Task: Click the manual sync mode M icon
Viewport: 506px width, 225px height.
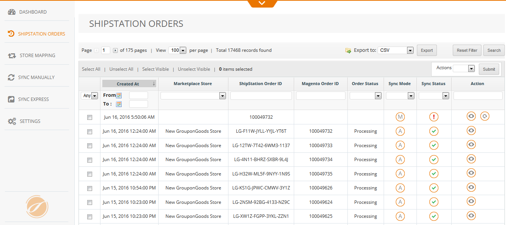Action: 400,117
